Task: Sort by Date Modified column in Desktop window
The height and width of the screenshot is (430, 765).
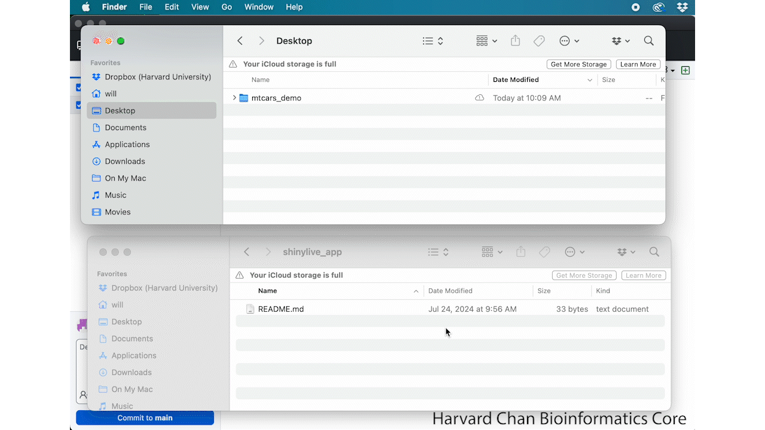Action: [516, 80]
